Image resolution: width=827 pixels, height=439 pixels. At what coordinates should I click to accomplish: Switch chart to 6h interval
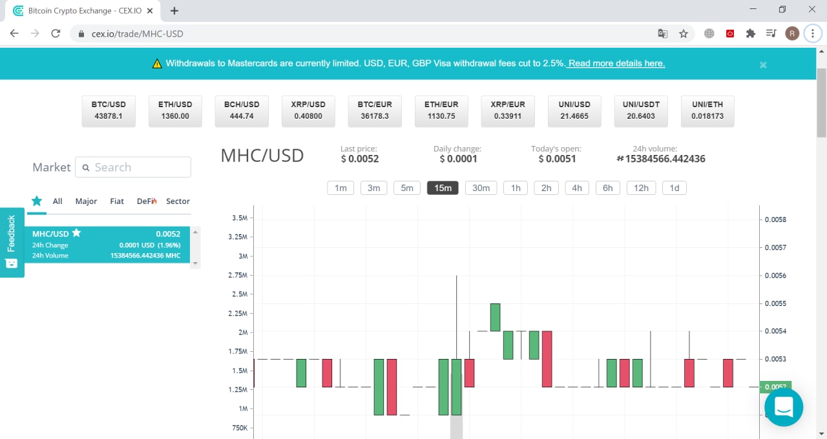tap(608, 188)
